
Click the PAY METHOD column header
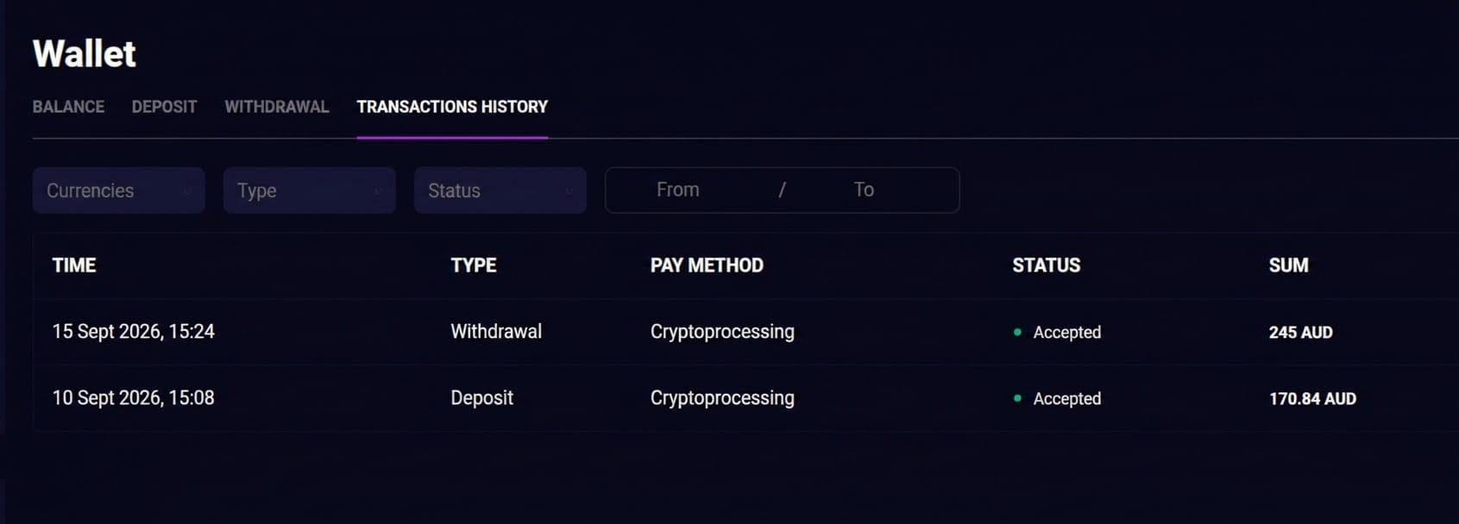(x=707, y=265)
